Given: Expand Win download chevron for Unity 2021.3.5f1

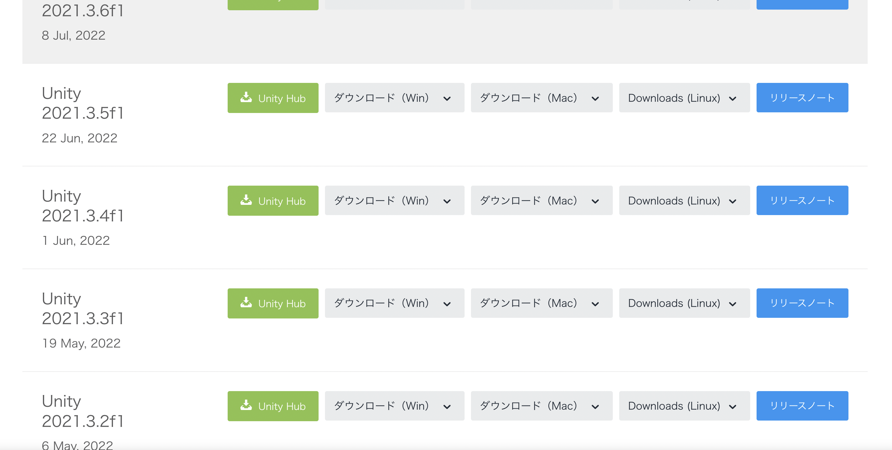Looking at the screenshot, I should point(447,99).
